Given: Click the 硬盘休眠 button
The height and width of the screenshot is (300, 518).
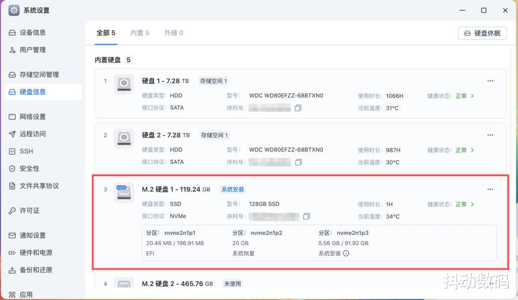Looking at the screenshot, I should pyautogui.click(x=482, y=33).
